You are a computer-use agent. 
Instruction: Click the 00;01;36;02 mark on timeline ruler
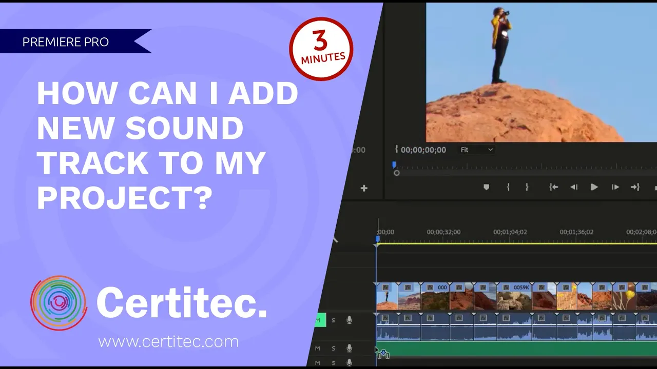tap(576, 232)
